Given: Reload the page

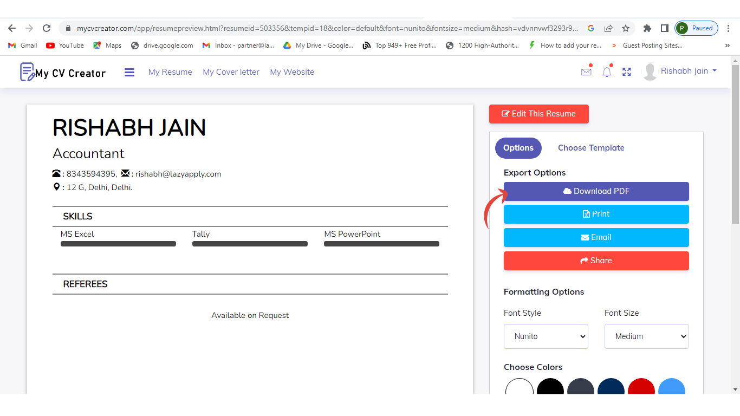Looking at the screenshot, I should pyautogui.click(x=47, y=28).
